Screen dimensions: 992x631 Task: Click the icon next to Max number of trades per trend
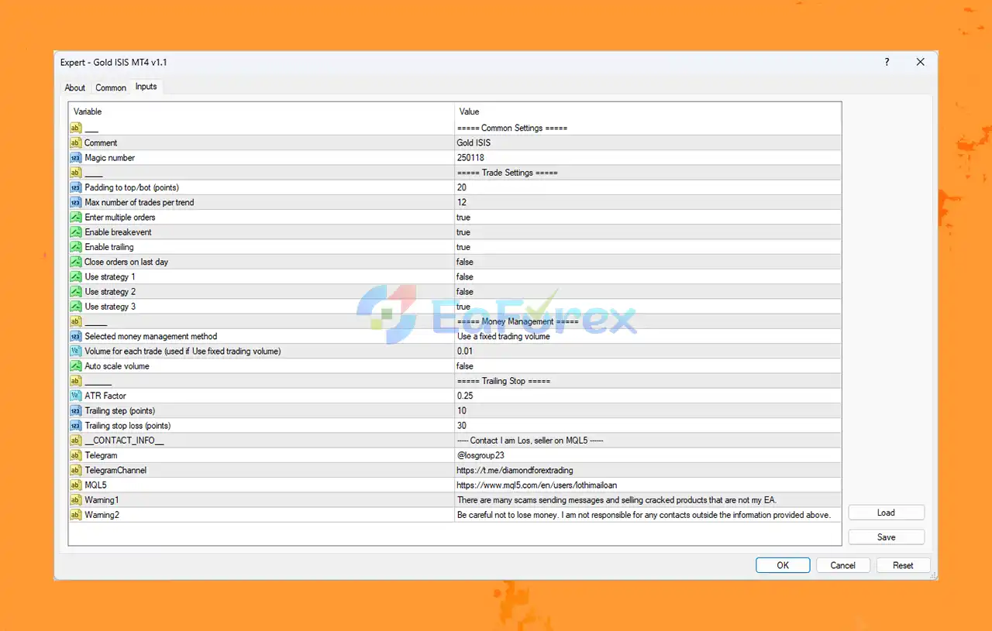coord(76,203)
